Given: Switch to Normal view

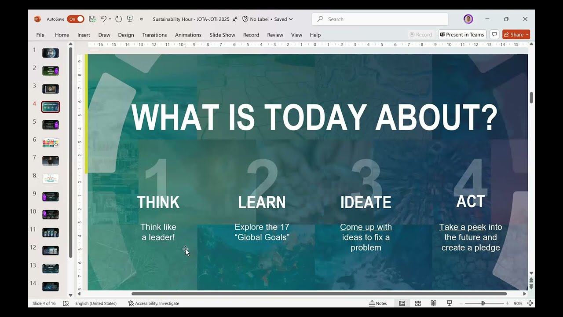Looking at the screenshot, I should click(402, 303).
